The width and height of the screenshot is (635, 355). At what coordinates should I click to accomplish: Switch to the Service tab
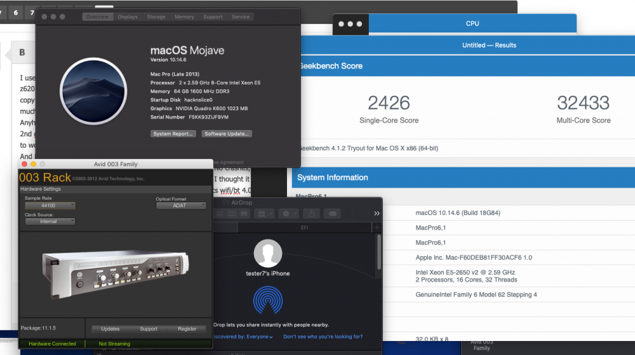pos(241,16)
